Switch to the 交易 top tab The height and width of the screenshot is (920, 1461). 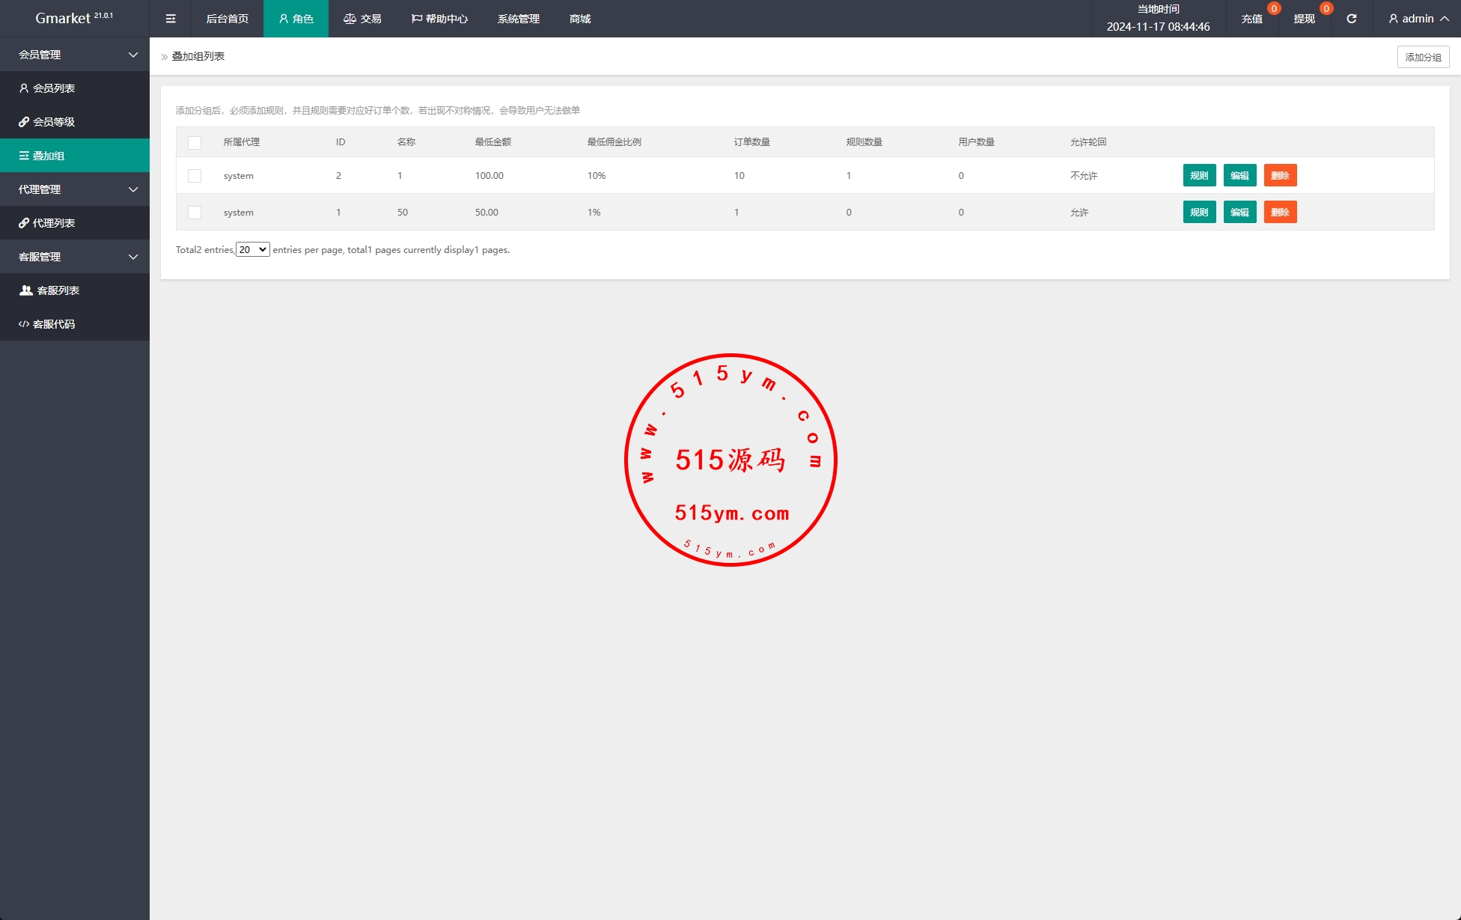(362, 19)
